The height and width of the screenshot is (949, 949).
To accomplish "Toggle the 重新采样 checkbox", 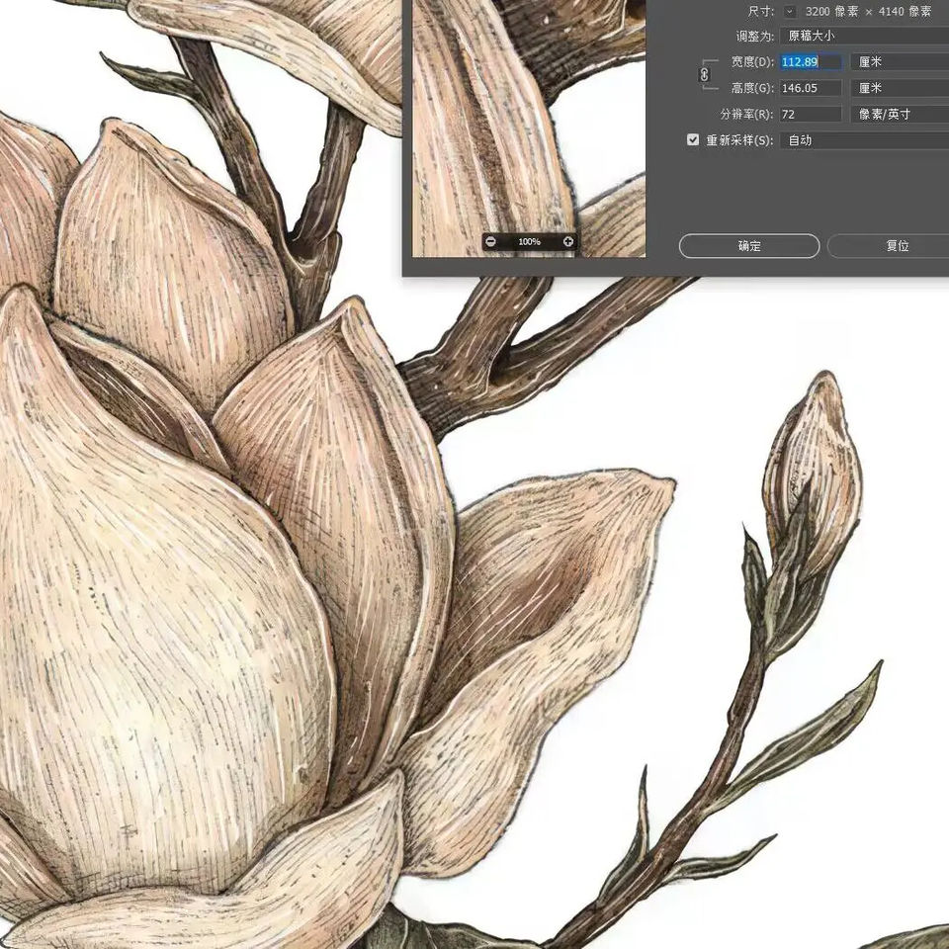I will [x=693, y=139].
